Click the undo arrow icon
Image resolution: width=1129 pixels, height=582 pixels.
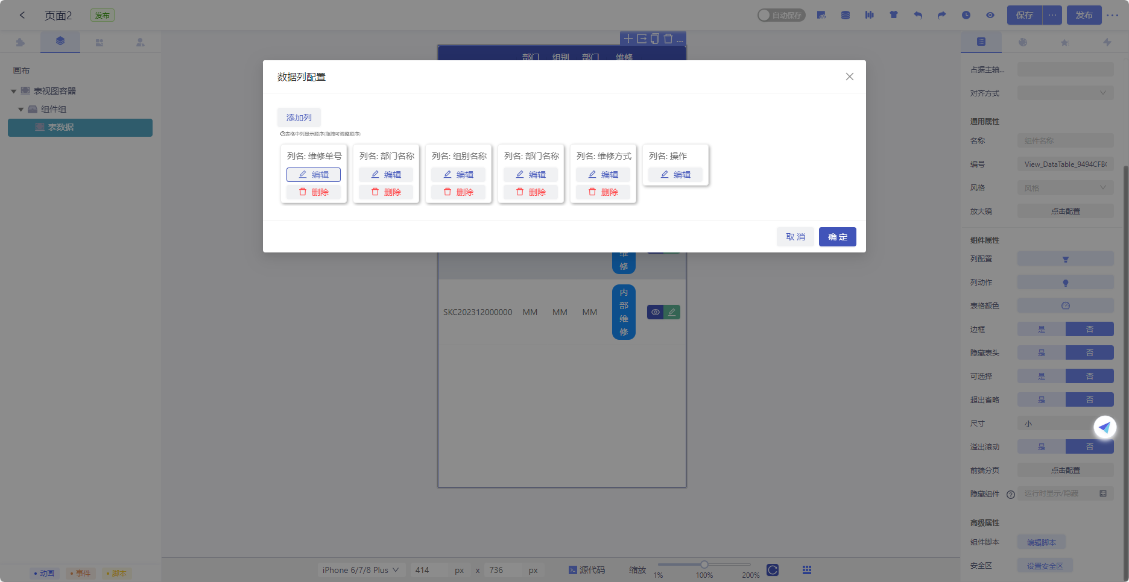(x=918, y=15)
